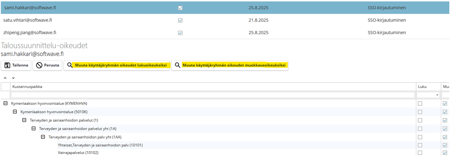The height and width of the screenshot is (160, 451).
Task: Toggle Luku checkbox for palv yht (1AA) row
Action: (420, 137)
